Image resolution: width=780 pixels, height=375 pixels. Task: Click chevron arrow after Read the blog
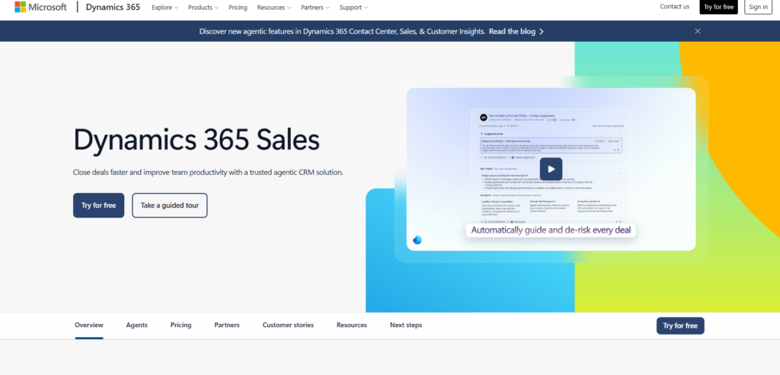542,31
